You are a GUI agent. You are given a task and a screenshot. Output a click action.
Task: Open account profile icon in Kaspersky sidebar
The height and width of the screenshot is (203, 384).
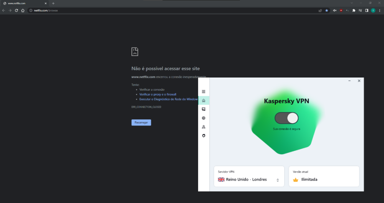(x=204, y=127)
